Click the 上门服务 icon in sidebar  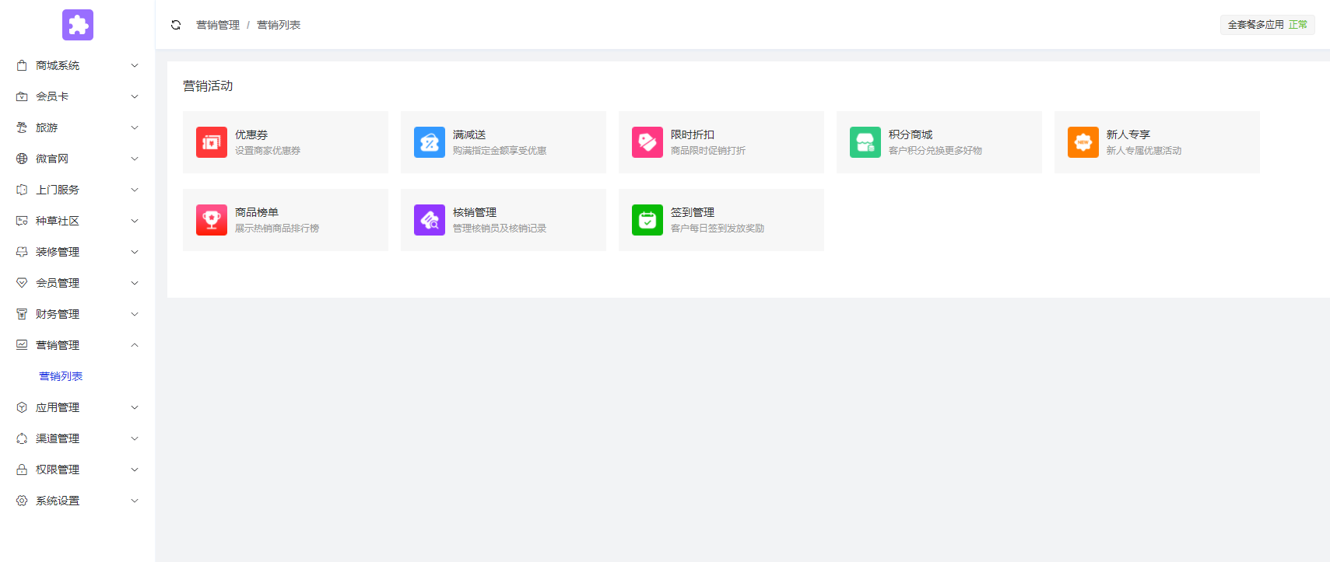(22, 190)
